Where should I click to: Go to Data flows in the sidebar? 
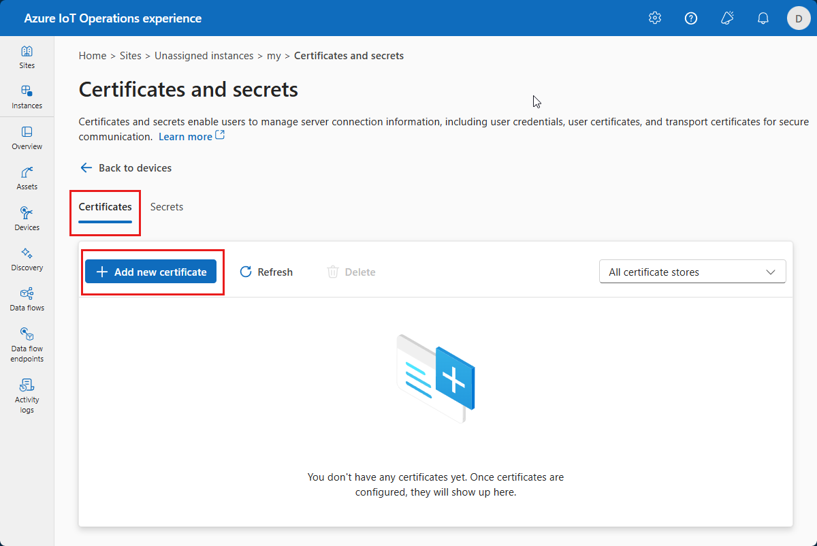(27, 299)
